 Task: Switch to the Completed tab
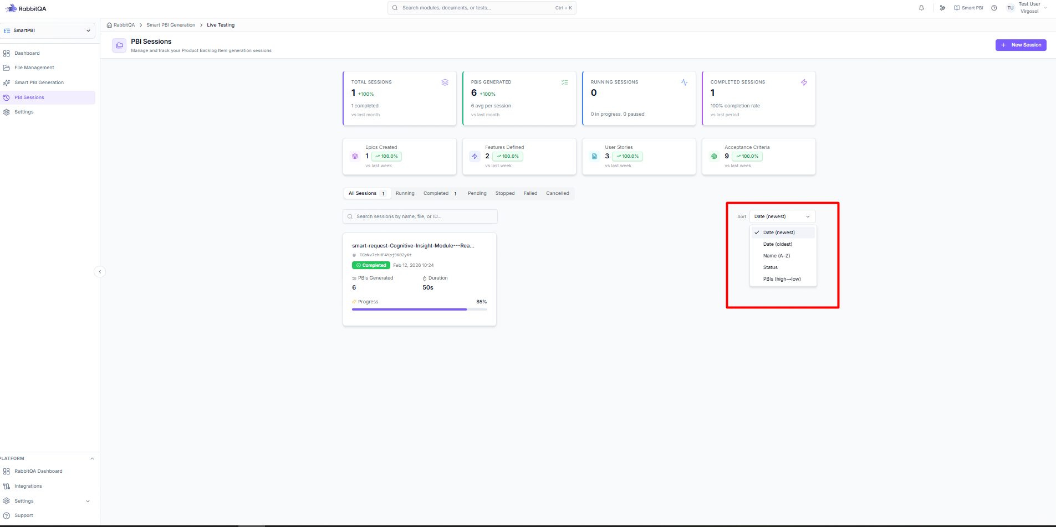pyautogui.click(x=440, y=193)
